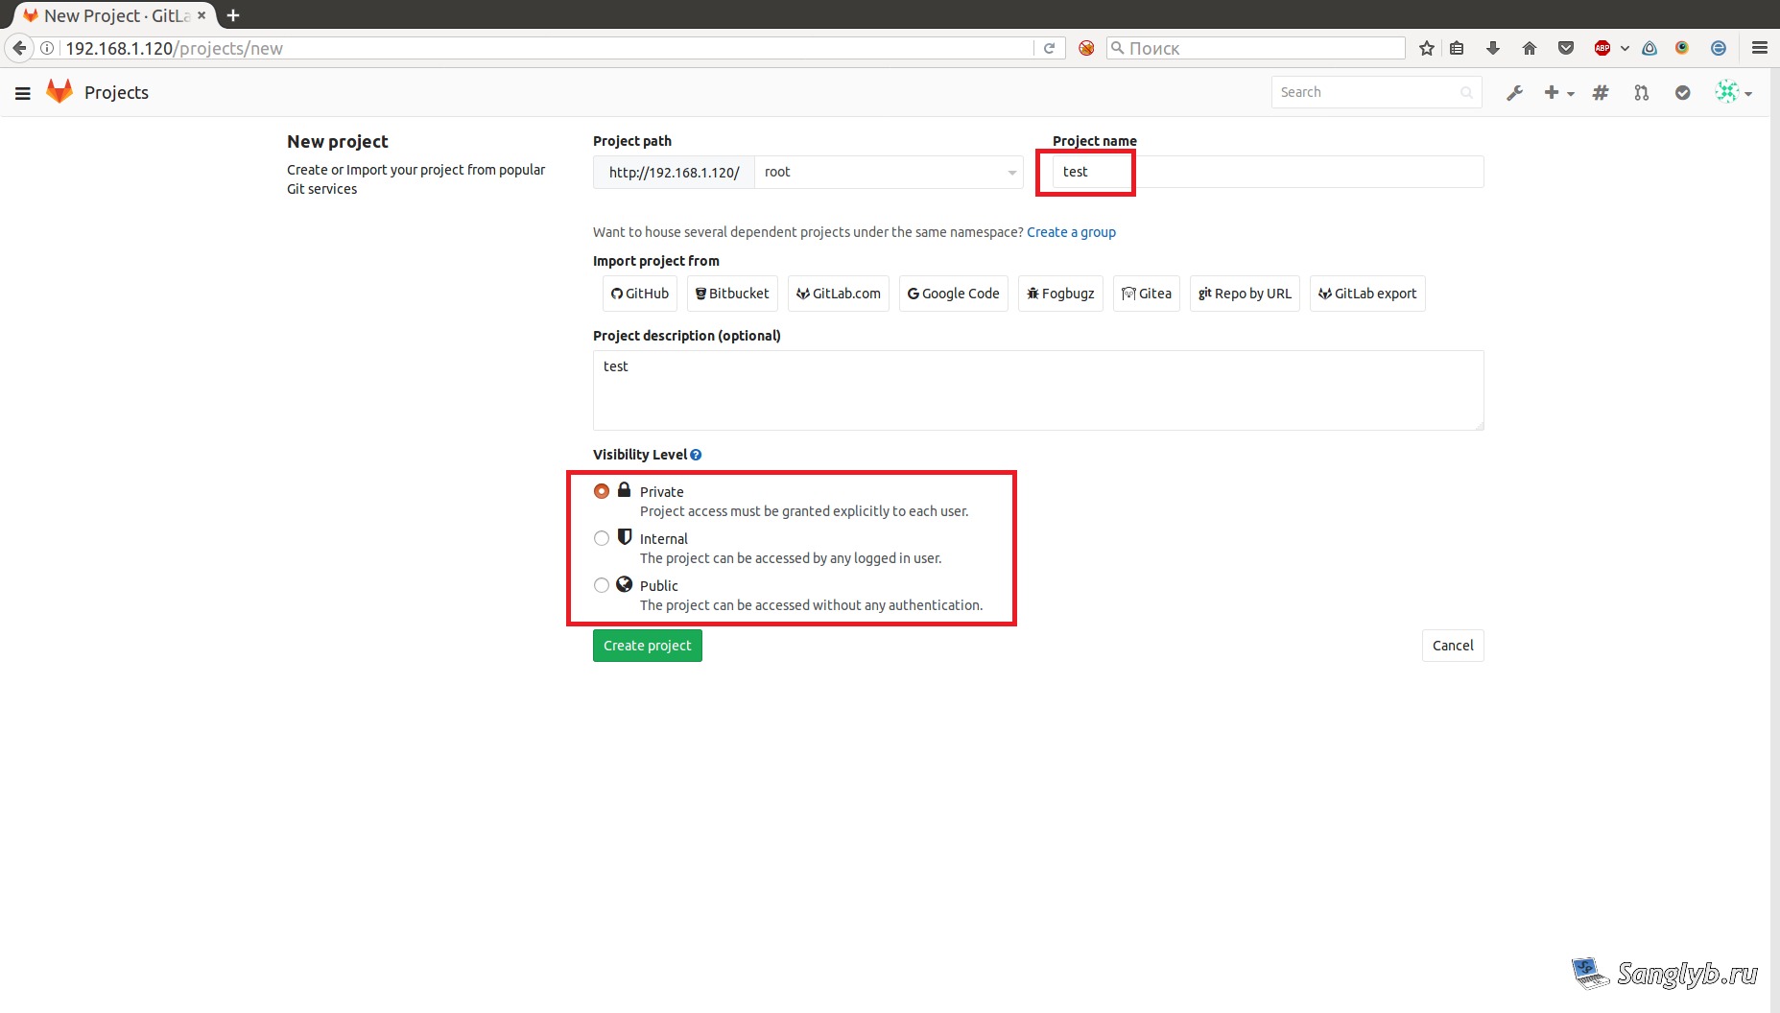Go to the browser home icon

pyautogui.click(x=1530, y=48)
